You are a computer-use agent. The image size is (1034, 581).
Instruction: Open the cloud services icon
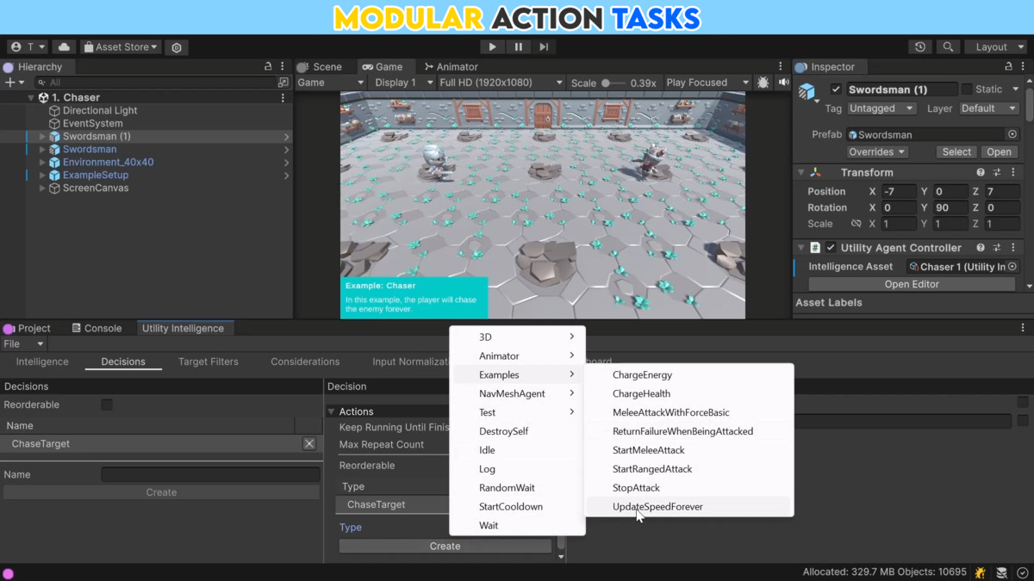64,47
